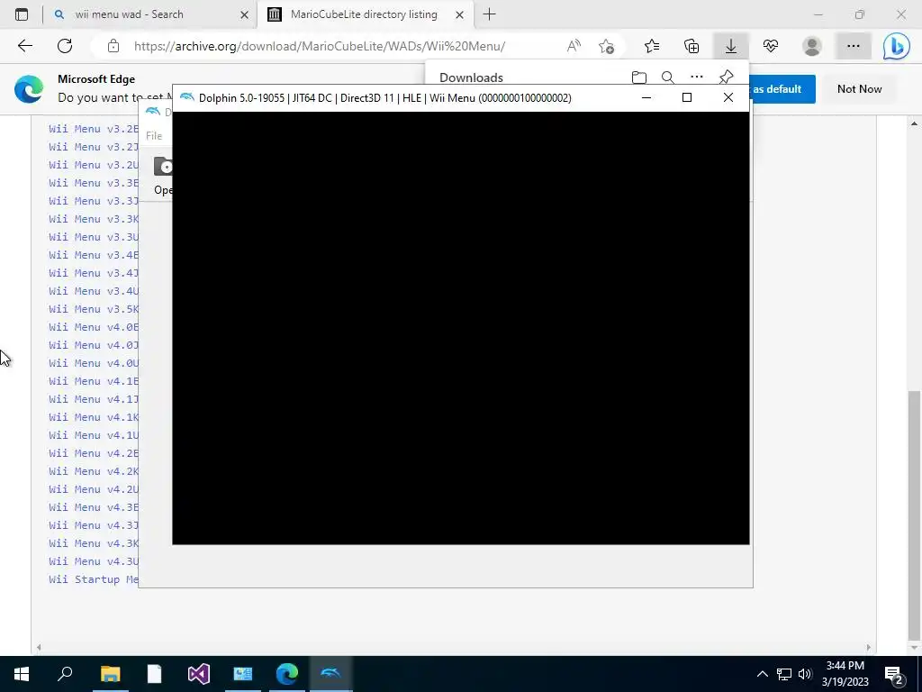Open the Wii Menu v3.3K link
Screen dimensions: 922x692
[94, 219]
